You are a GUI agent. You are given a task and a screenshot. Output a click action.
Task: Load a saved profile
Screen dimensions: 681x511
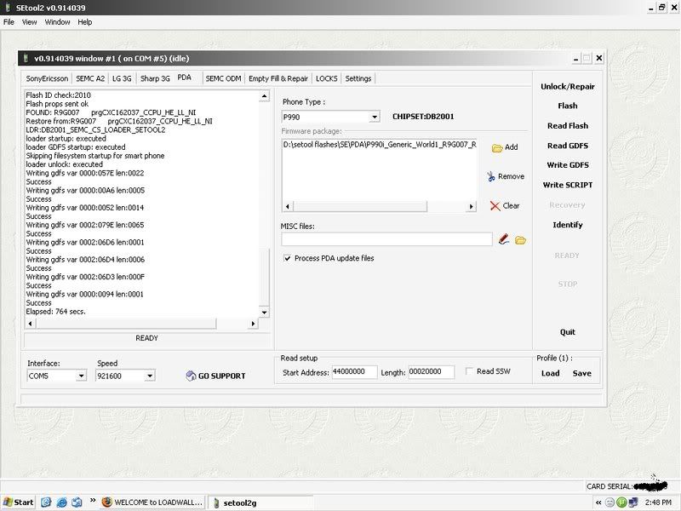(550, 373)
